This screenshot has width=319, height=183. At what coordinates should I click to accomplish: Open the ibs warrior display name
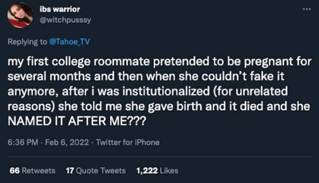pos(60,9)
